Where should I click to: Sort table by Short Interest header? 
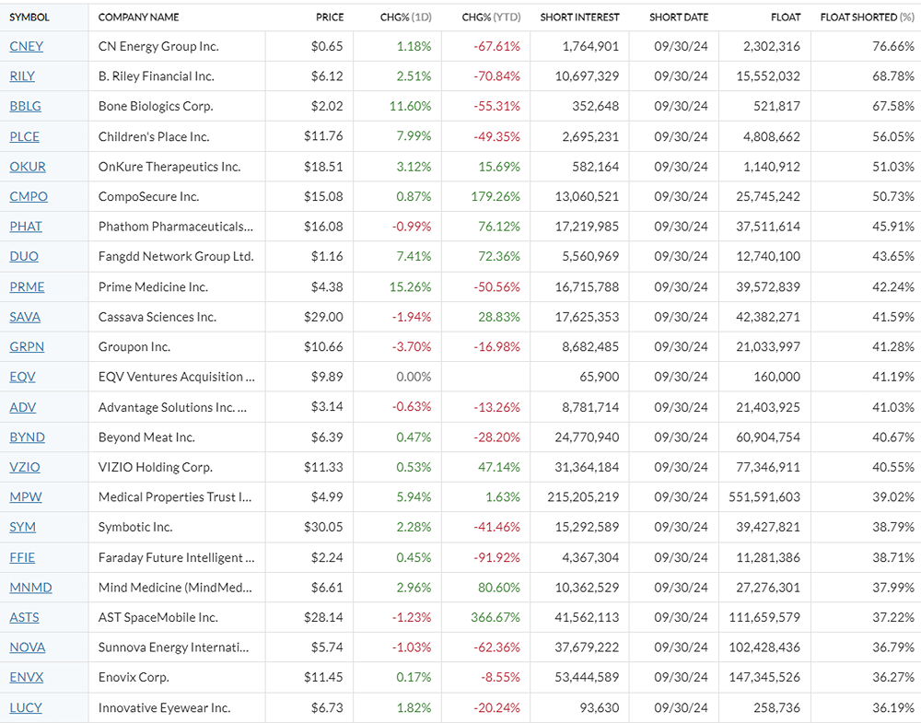(x=579, y=17)
